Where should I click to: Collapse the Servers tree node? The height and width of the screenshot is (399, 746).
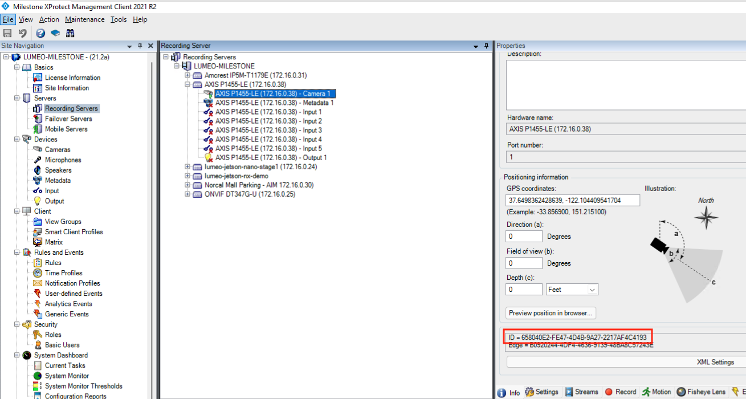[17, 98]
